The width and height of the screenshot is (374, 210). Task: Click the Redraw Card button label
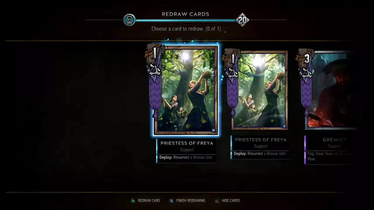(149, 201)
